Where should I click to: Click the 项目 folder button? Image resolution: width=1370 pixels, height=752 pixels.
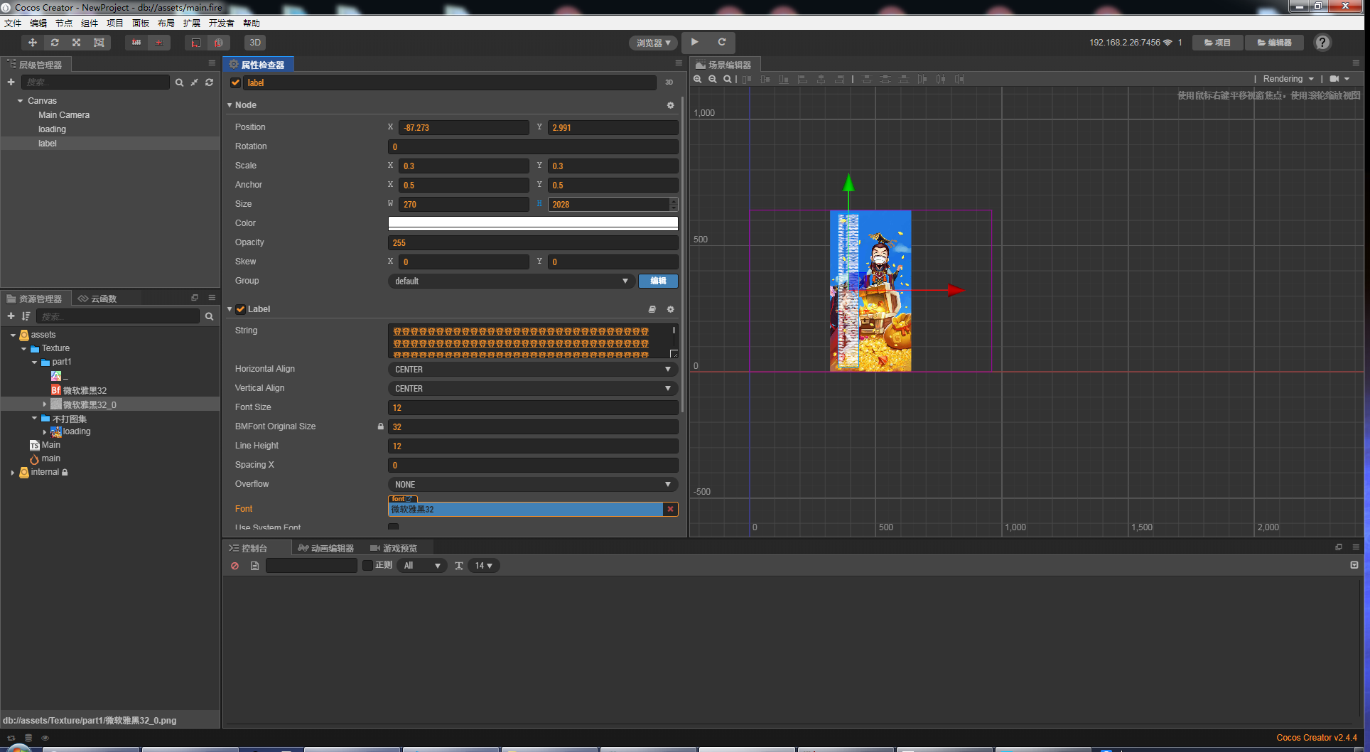(x=1217, y=43)
